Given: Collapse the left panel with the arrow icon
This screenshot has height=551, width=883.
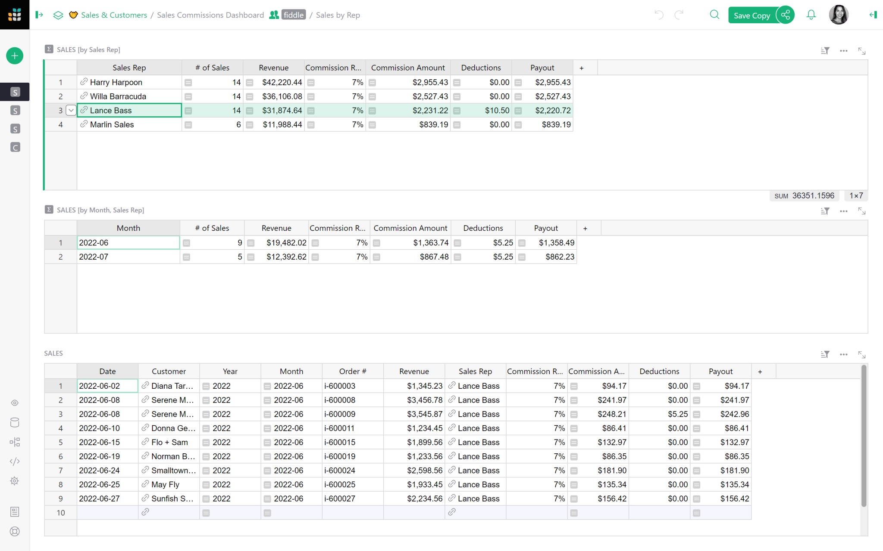Looking at the screenshot, I should tap(39, 14).
